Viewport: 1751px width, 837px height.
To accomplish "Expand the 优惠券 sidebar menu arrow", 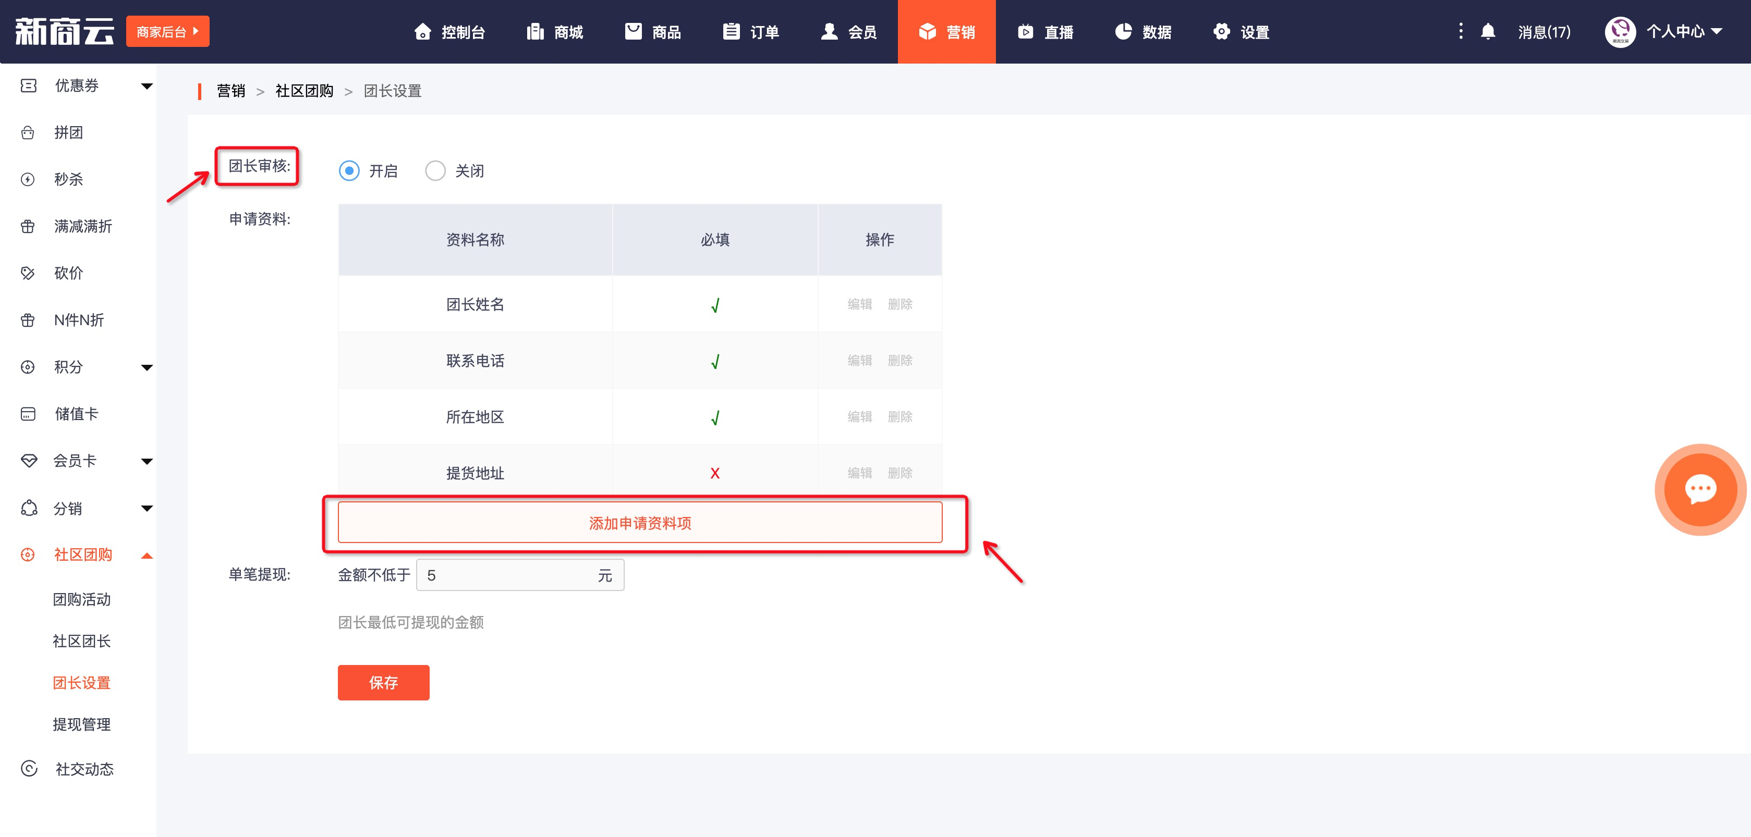I will pos(146,87).
